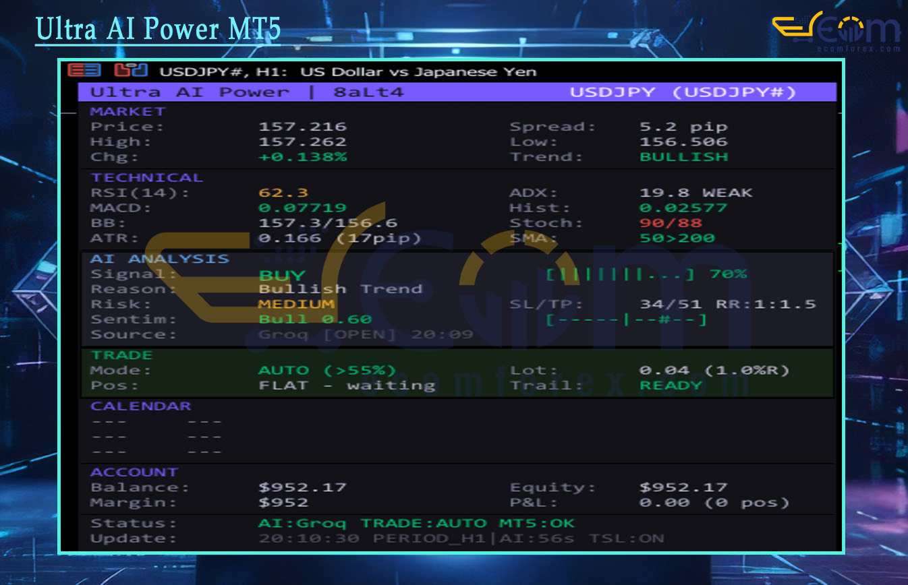The width and height of the screenshot is (908, 585).
Task: Click the 70% signal confidence bar
Action: pos(646,274)
